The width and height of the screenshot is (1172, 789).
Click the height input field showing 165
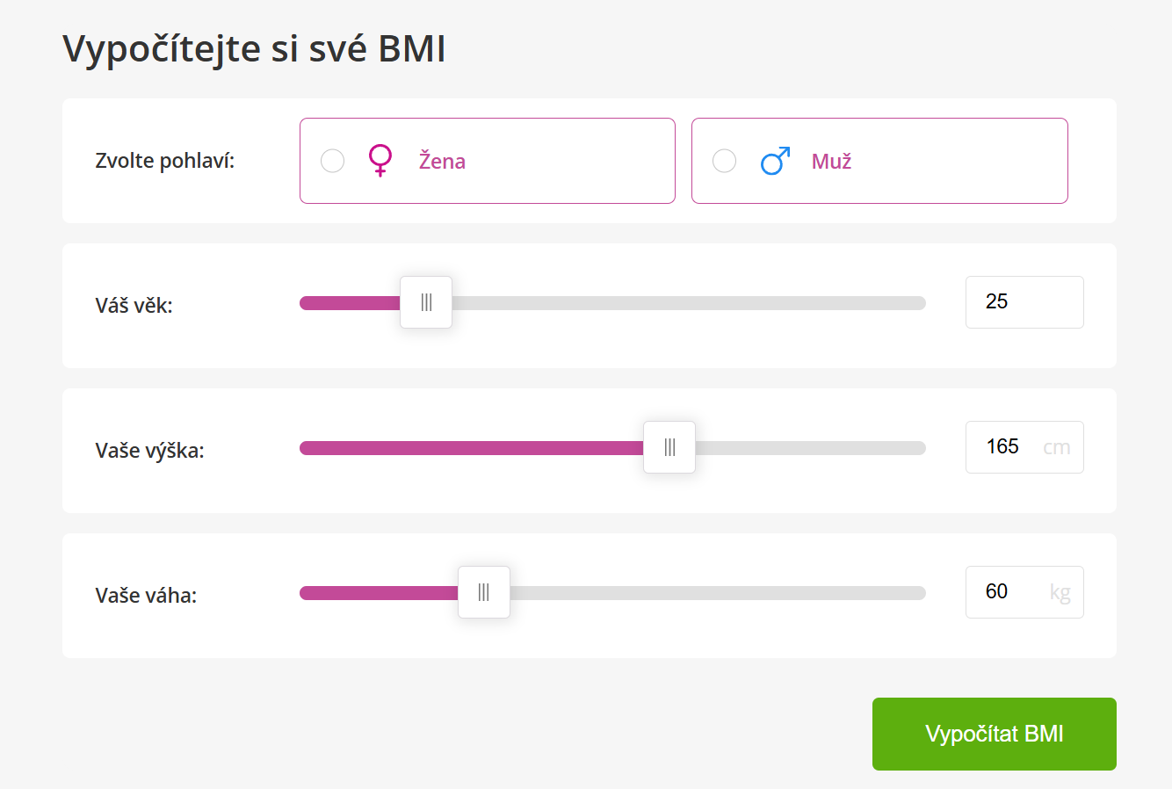[1024, 447]
